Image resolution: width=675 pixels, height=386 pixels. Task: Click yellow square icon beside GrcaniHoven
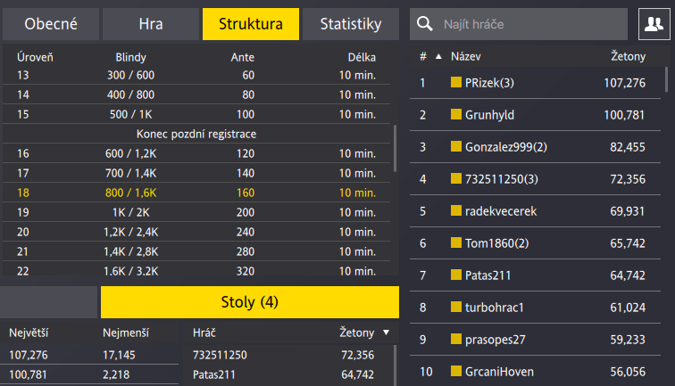[x=456, y=371]
